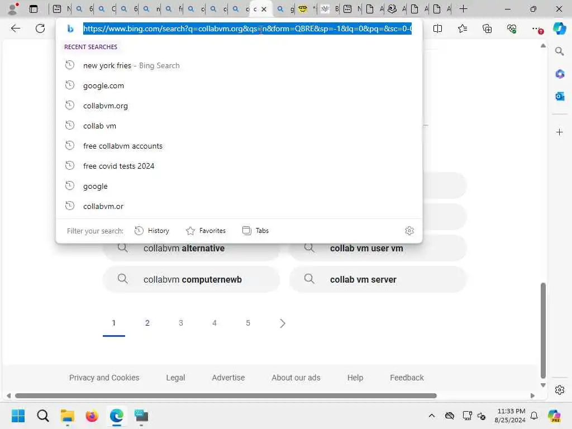Open Collections from the toolbar
Image resolution: width=572 pixels, height=429 pixels.
[x=487, y=28]
